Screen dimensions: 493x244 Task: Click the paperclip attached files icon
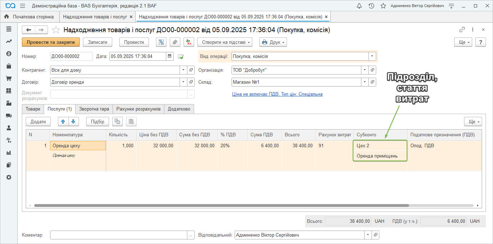tap(175, 42)
